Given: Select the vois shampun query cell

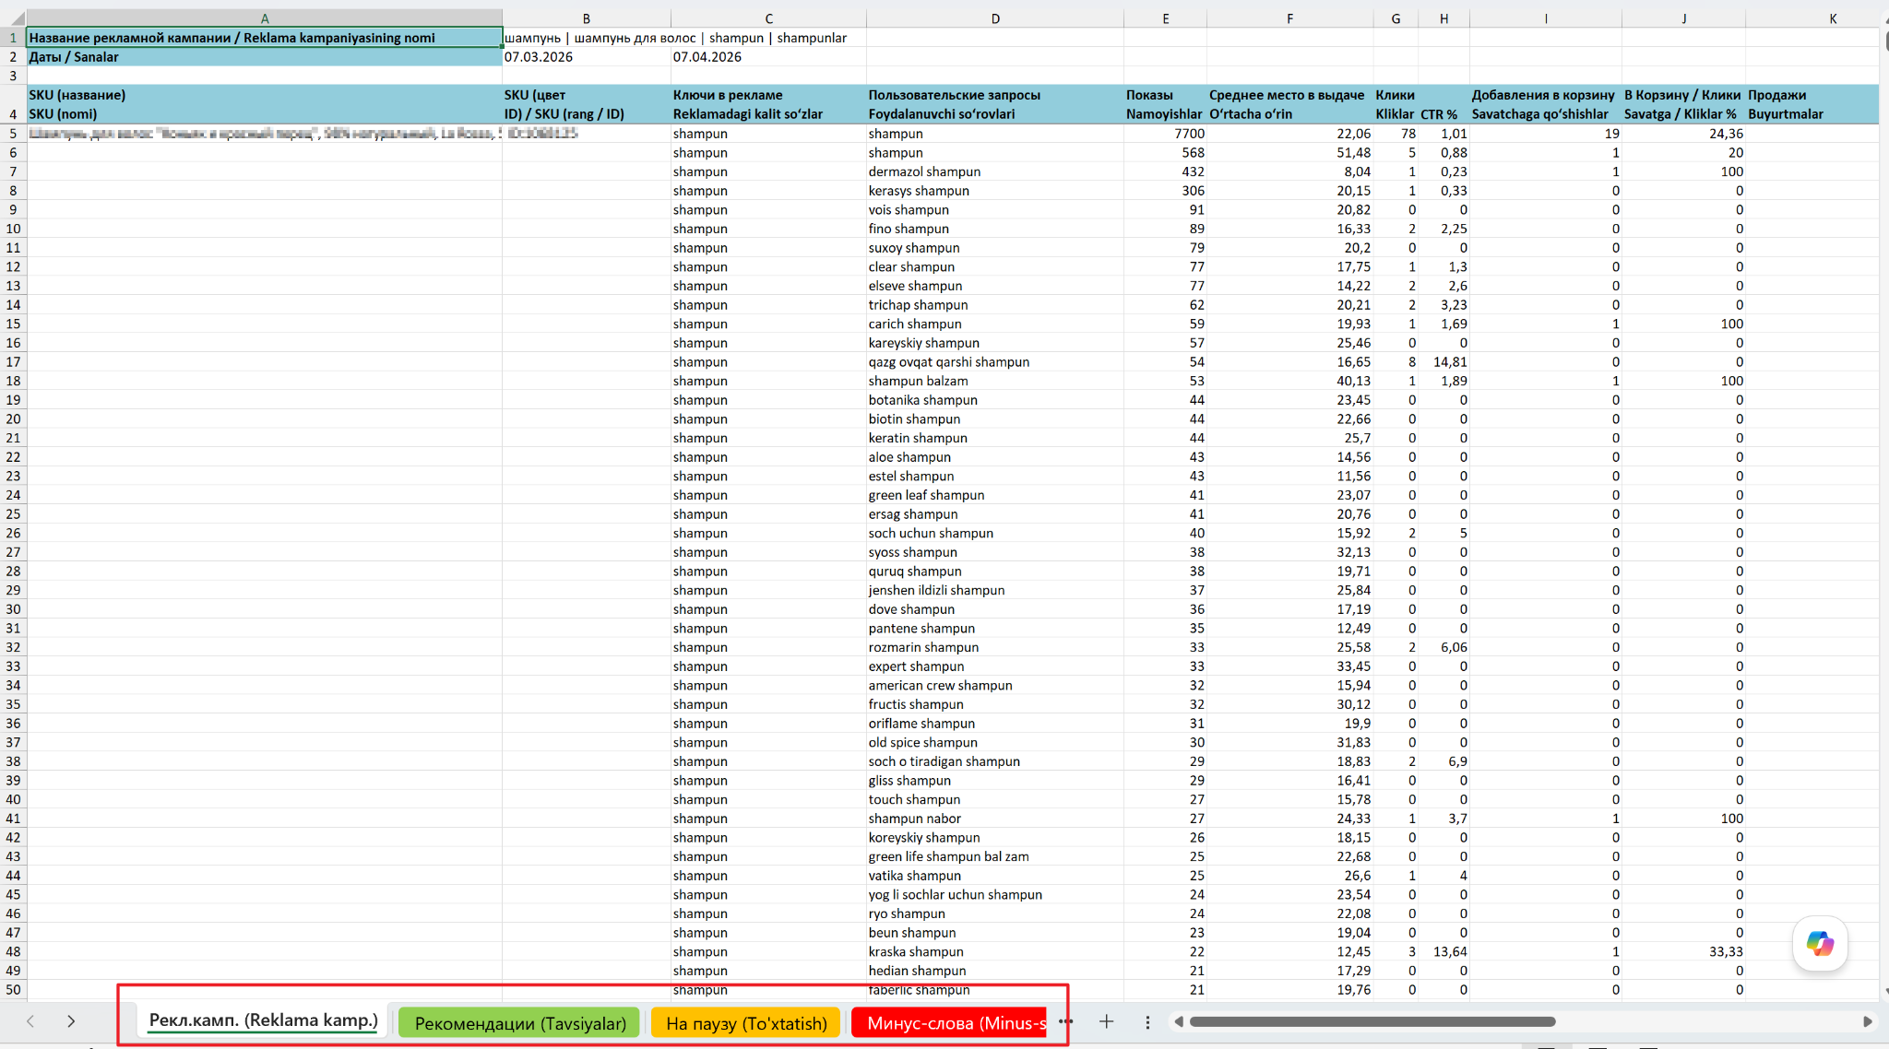Looking at the screenshot, I should click(995, 210).
